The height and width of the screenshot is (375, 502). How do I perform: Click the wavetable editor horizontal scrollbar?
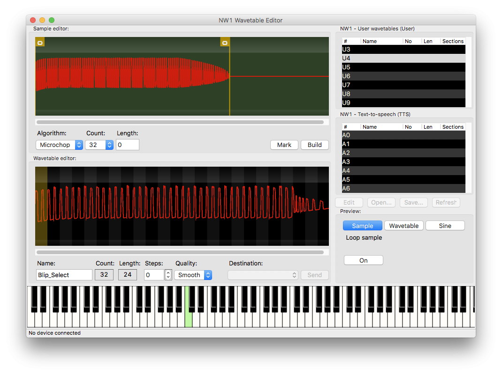coord(180,252)
